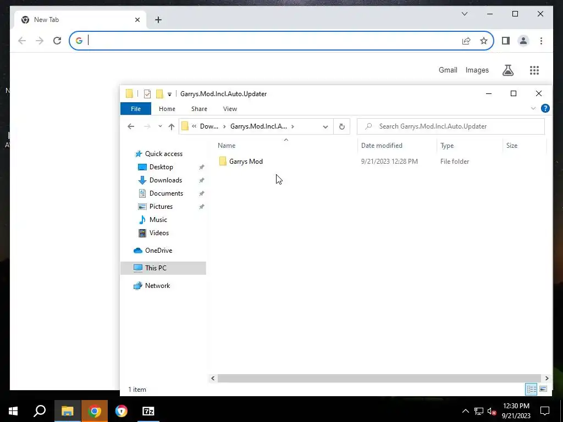
Task: Open Images link
Action: (477, 70)
